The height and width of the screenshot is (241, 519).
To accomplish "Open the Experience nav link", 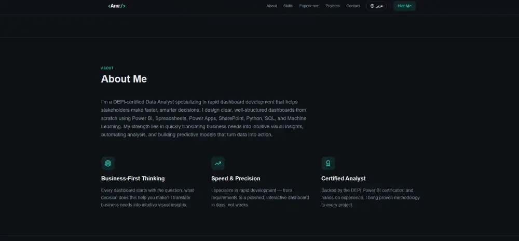I will pos(309,6).
